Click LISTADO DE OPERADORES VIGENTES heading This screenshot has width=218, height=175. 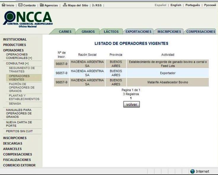pyautogui.click(x=132, y=44)
